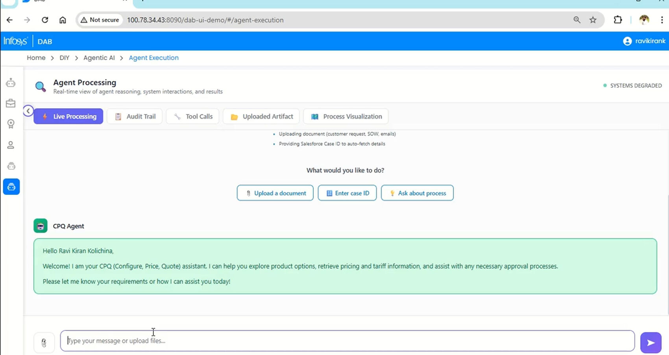
Task: Focus the message input field
Action: pyautogui.click(x=346, y=341)
